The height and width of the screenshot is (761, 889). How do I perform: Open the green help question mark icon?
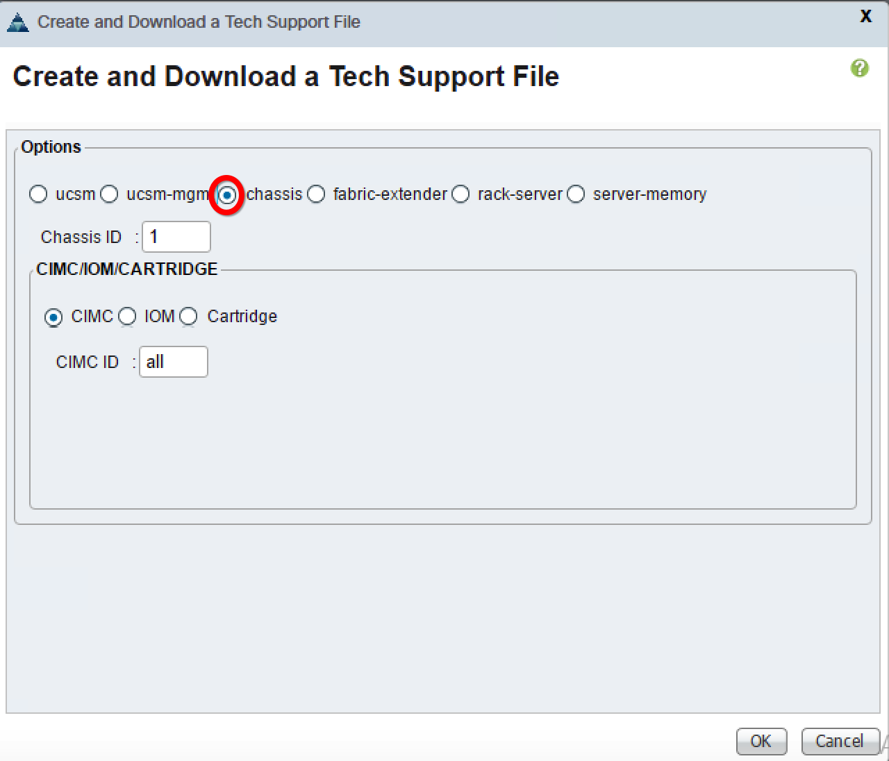point(860,68)
